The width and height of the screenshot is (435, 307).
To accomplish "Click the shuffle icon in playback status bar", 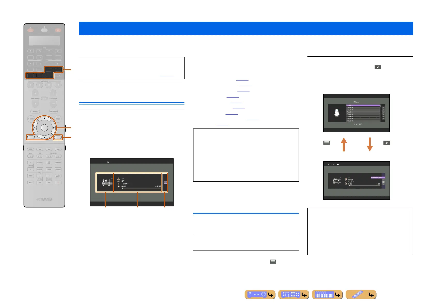I will click(334, 164).
